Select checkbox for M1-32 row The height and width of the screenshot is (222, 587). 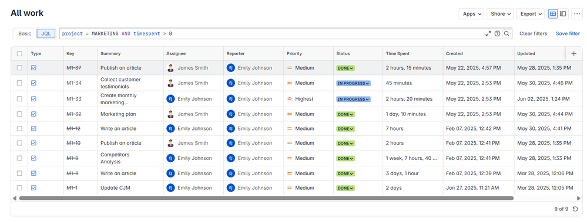click(19, 114)
